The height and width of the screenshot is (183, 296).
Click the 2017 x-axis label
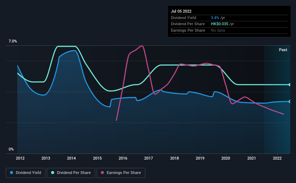(149, 158)
